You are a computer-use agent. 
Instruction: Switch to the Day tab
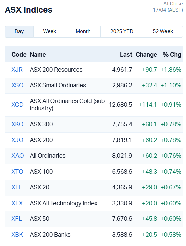coord(19,32)
